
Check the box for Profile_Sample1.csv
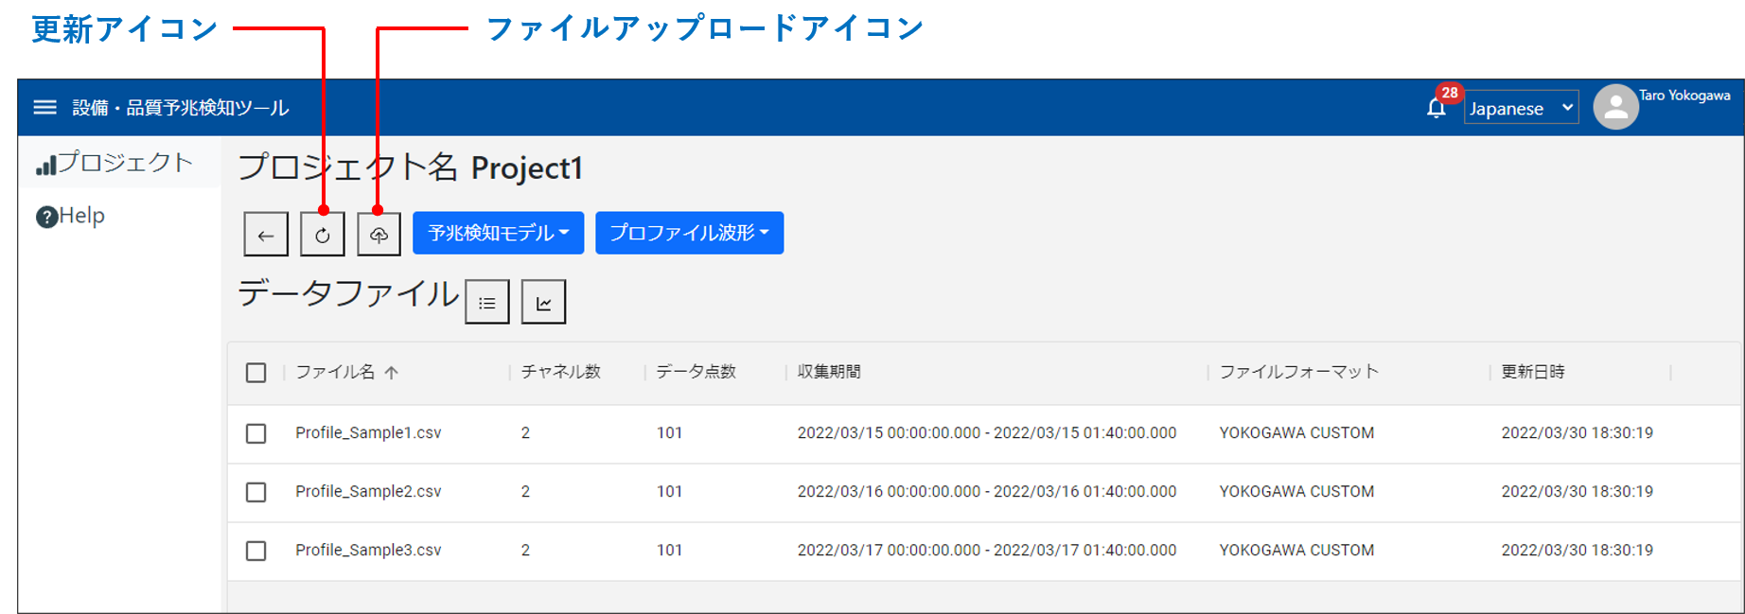(x=256, y=433)
